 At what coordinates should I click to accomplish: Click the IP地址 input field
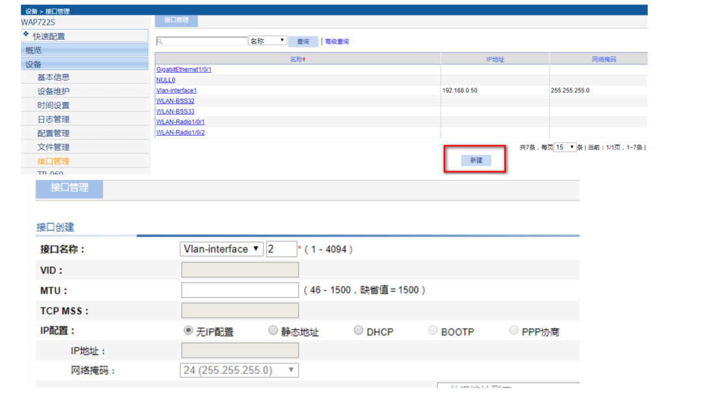240,350
